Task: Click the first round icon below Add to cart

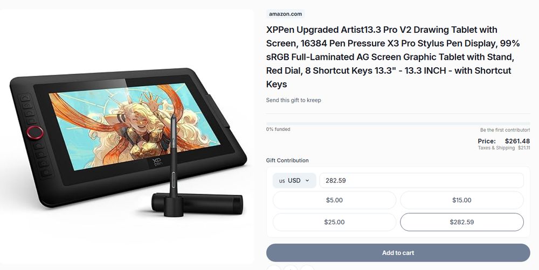Action: pos(274,268)
